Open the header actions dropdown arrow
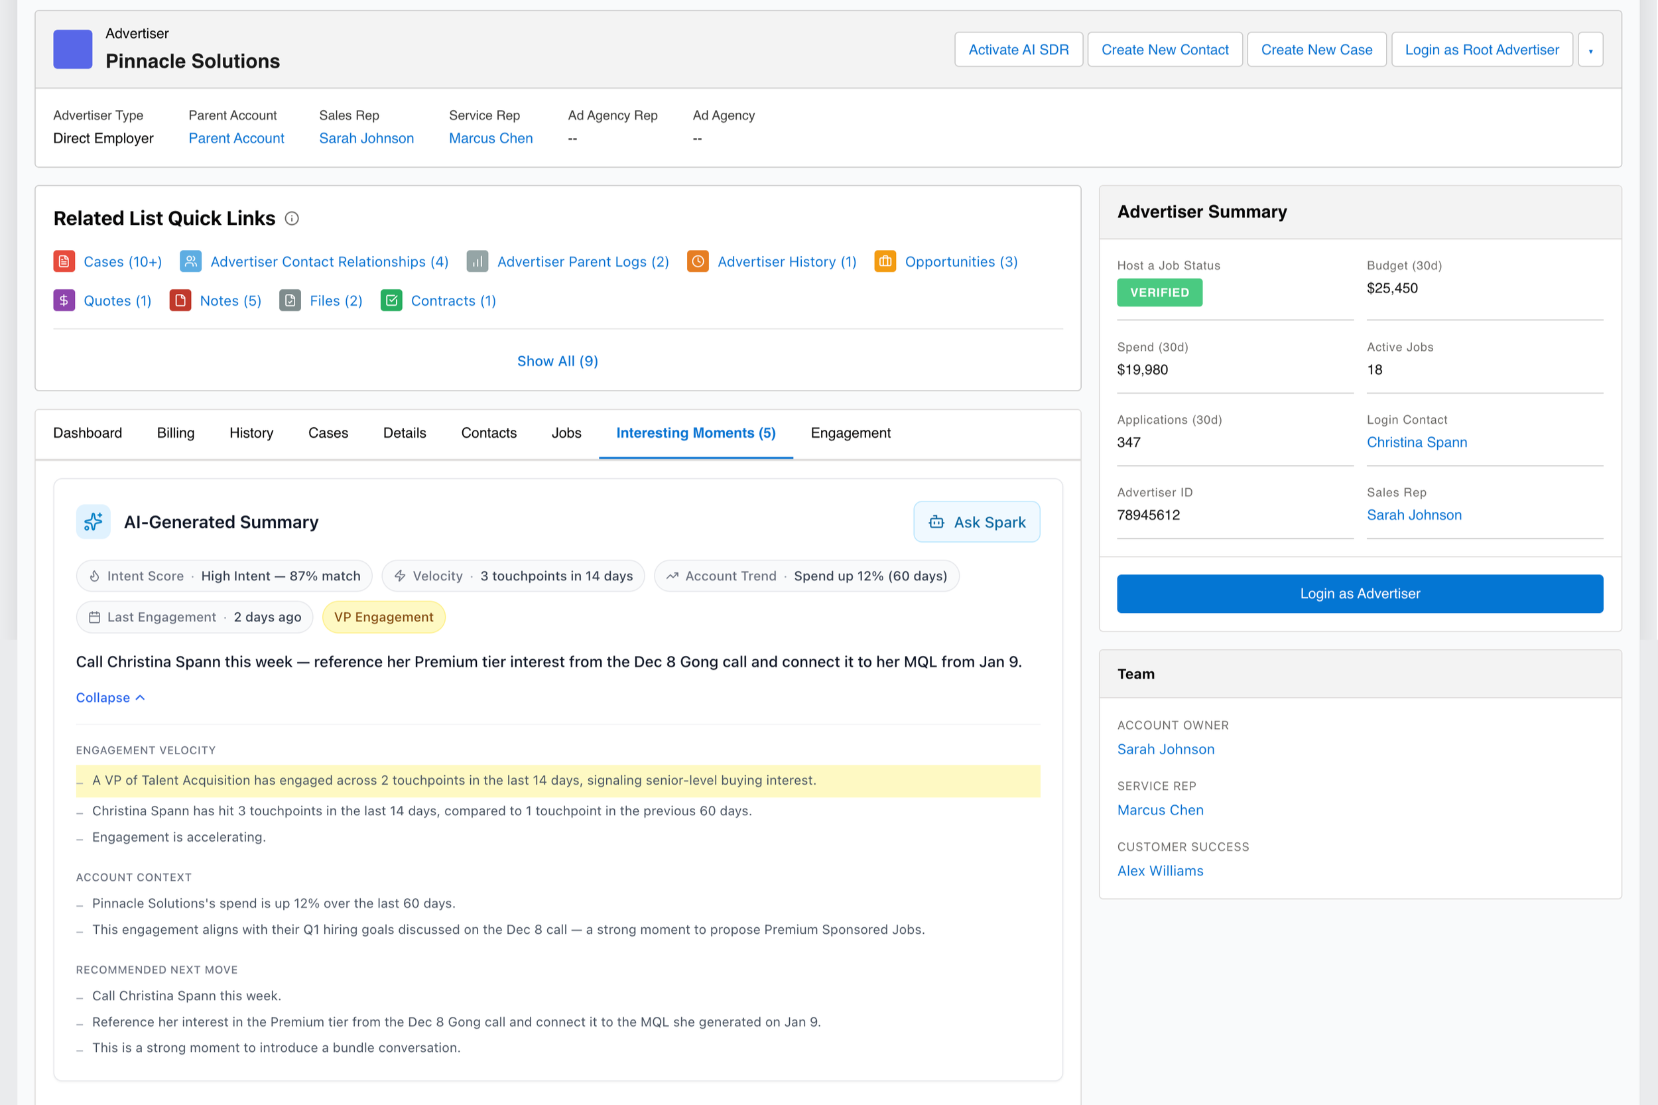Viewport: 1658px width, 1105px height. 1590,50
